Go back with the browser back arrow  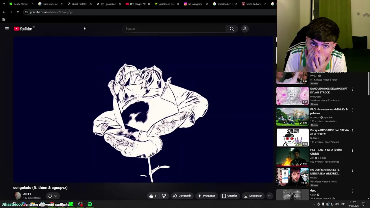point(4,12)
